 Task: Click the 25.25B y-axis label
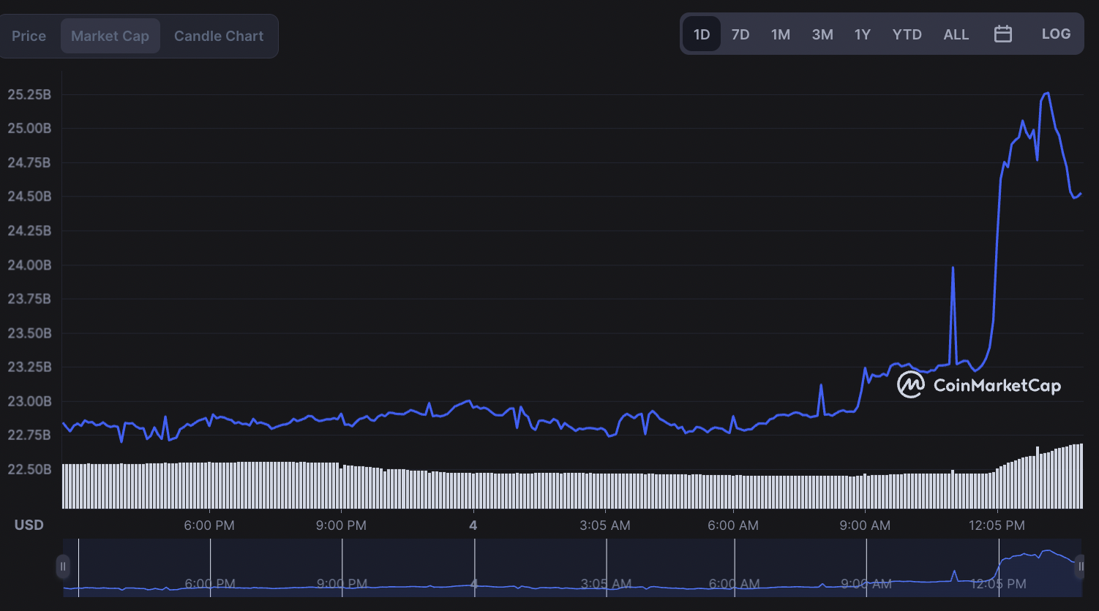point(29,94)
